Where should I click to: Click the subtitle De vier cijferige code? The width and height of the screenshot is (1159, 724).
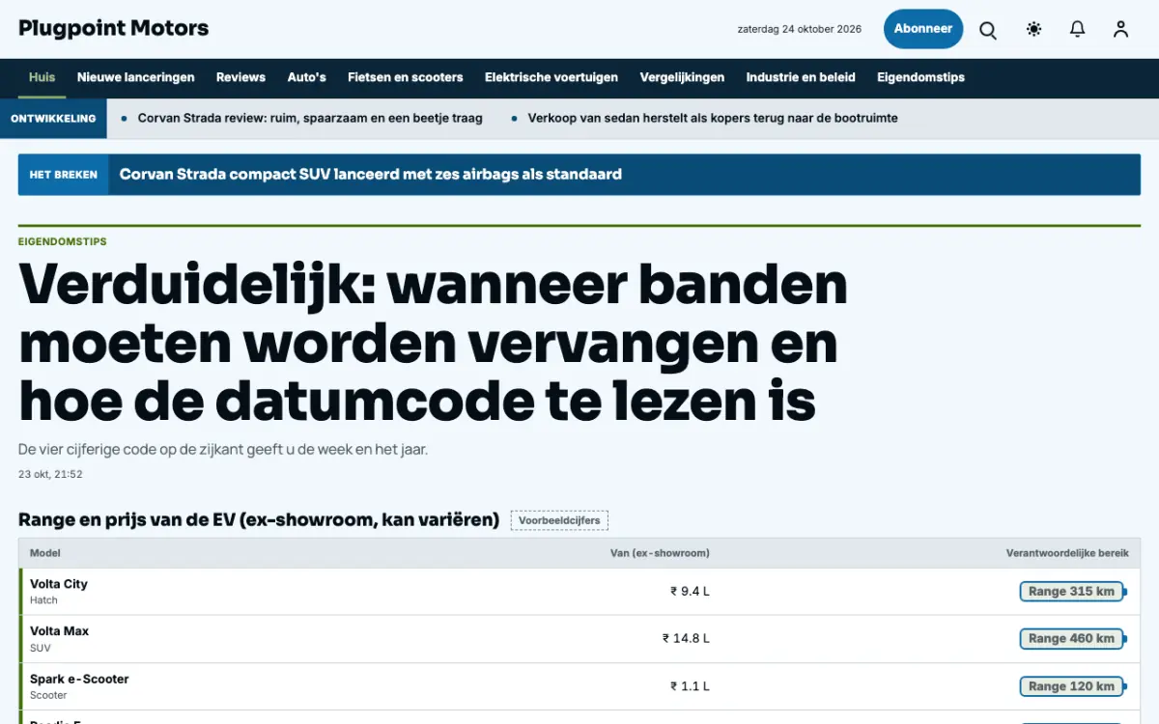coord(223,450)
